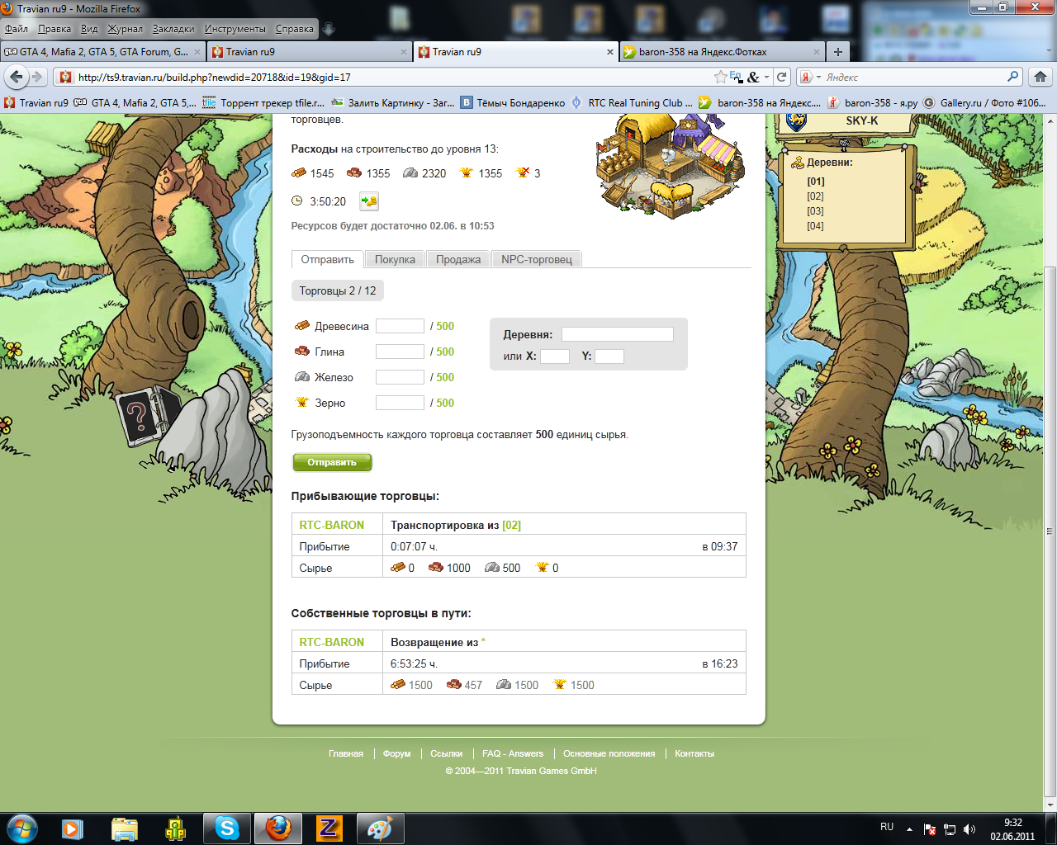The height and width of the screenshot is (845, 1057).
Task: Click the Зерно amount input field
Action: point(400,403)
